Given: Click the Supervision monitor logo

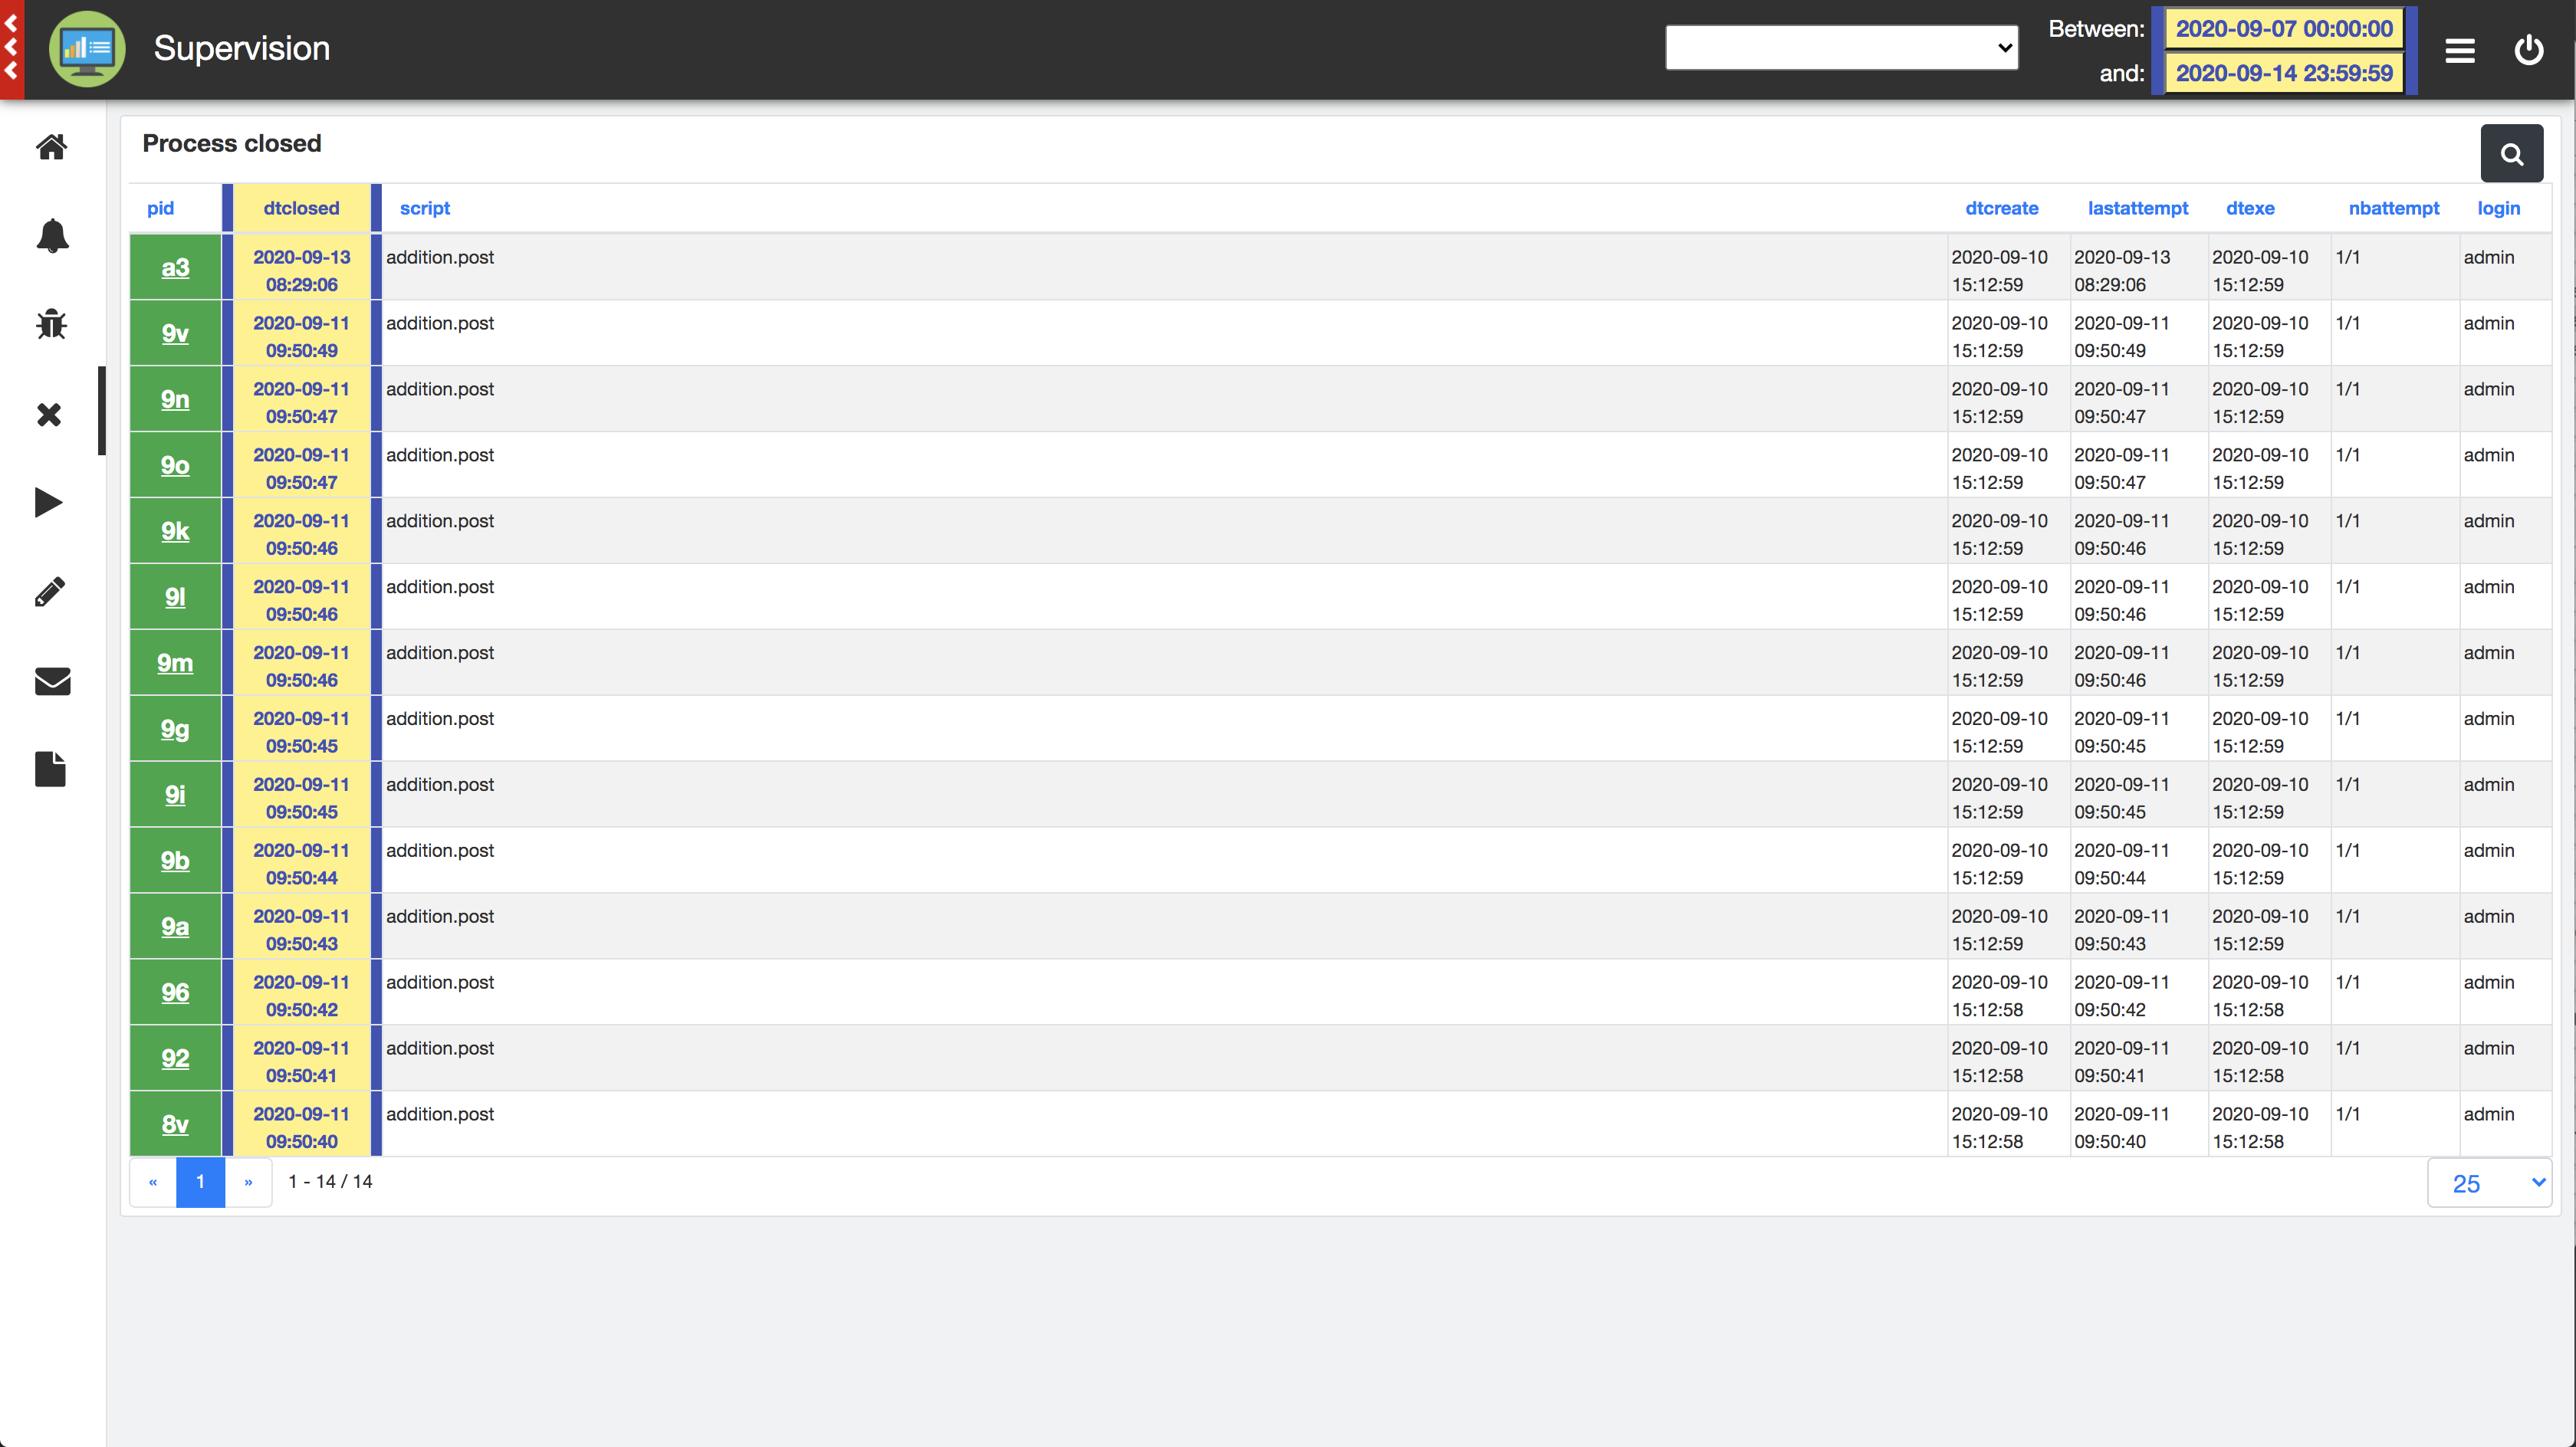Looking at the screenshot, I should 87,49.
